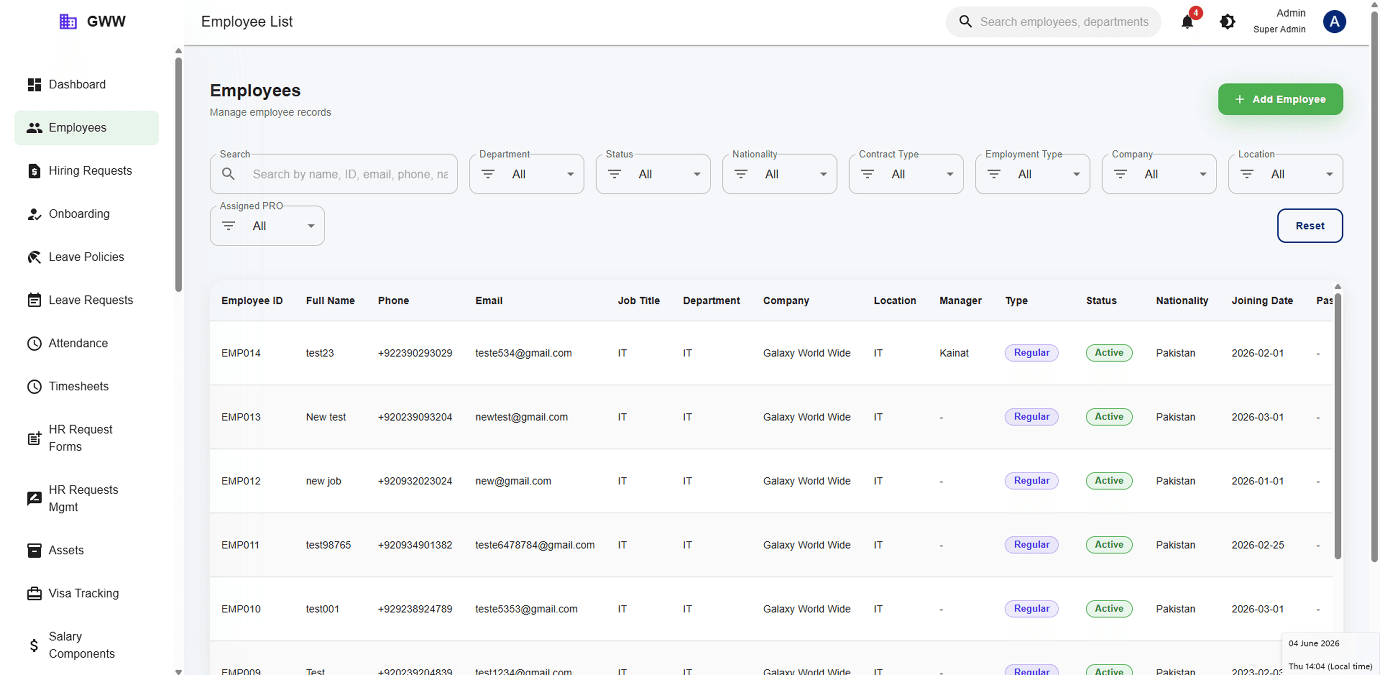1380x675 pixels.
Task: Click the Hiring Requests document icon
Action: pyautogui.click(x=34, y=171)
